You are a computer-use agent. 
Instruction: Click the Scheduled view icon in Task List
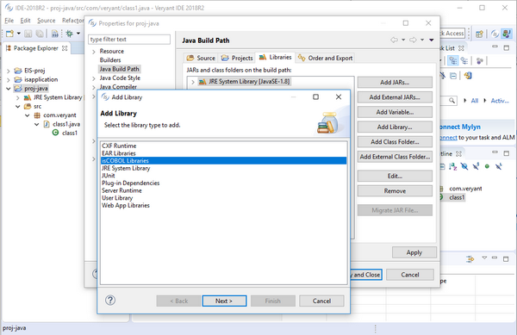pyautogui.click(x=464, y=60)
